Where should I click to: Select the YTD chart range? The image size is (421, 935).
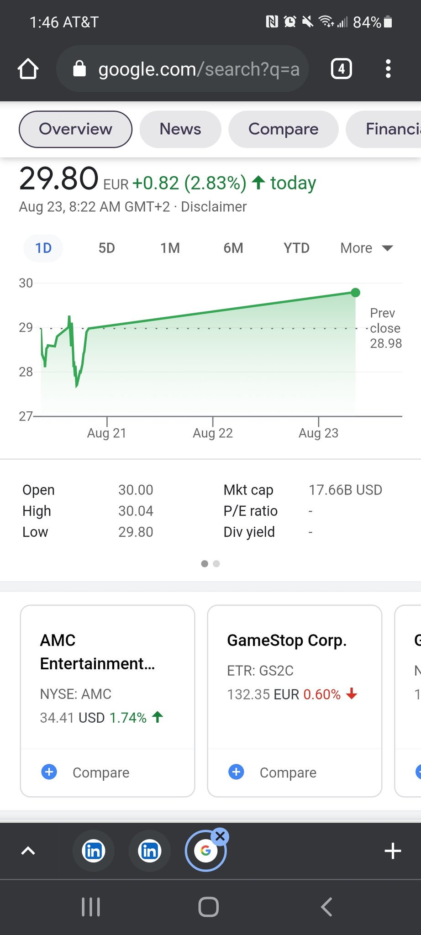pyautogui.click(x=296, y=248)
